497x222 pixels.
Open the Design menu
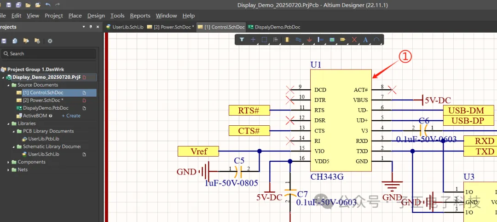(96, 16)
